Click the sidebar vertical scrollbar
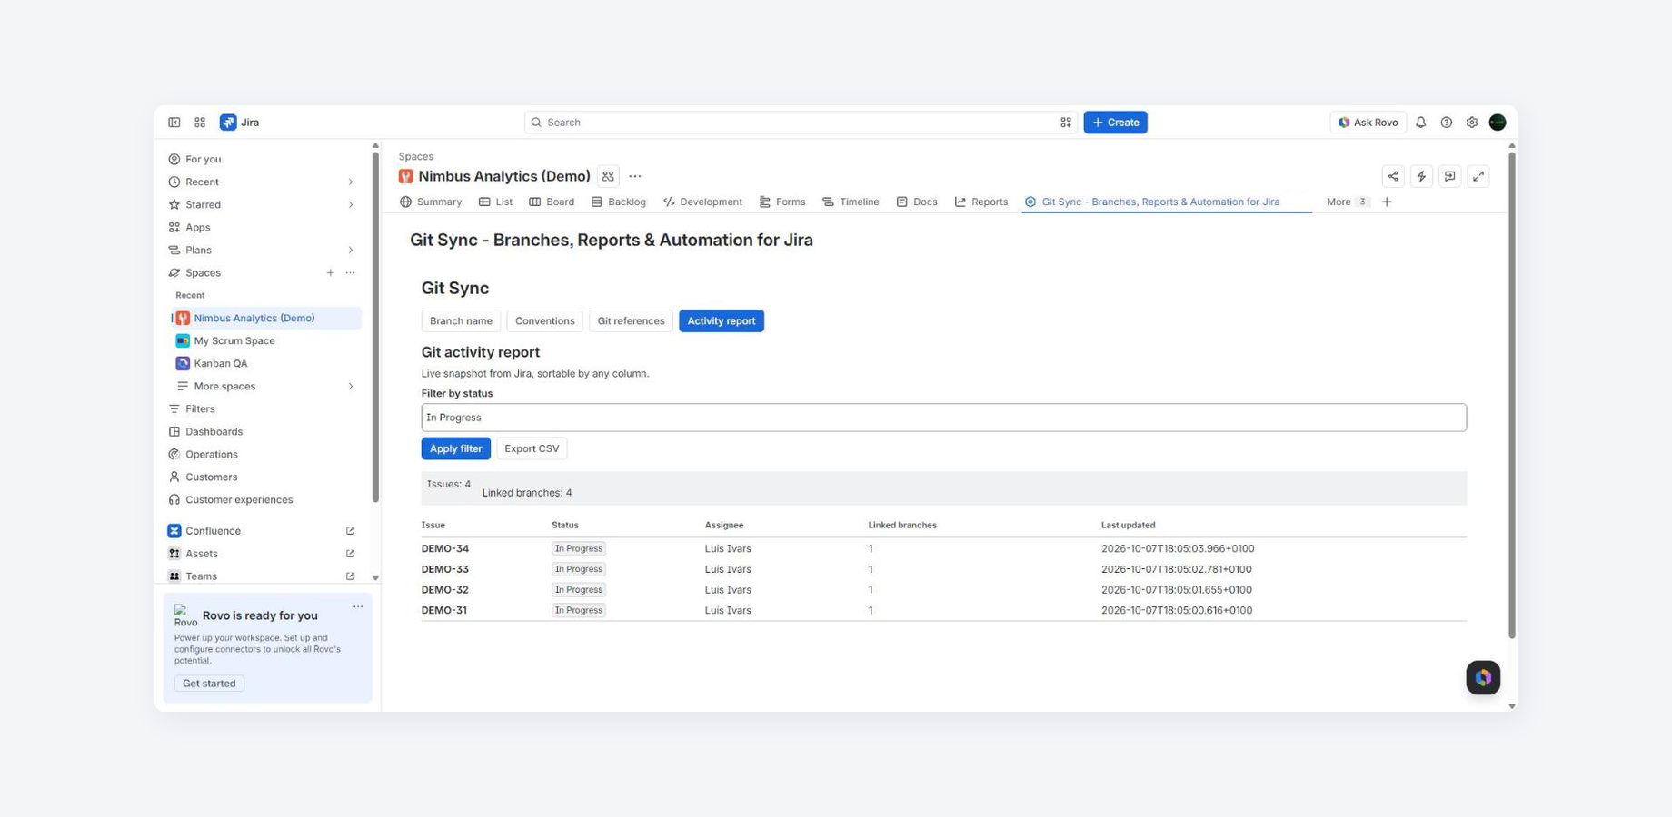The width and height of the screenshot is (1672, 817). click(375, 327)
